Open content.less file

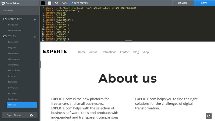pyautogui.click(x=13, y=65)
